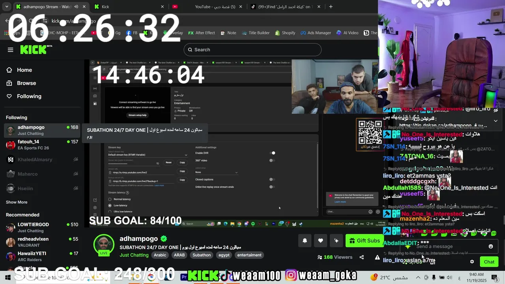This screenshot has height=284, width=505.
Task: Follow adhampogo with the heart icon
Action: (320, 241)
